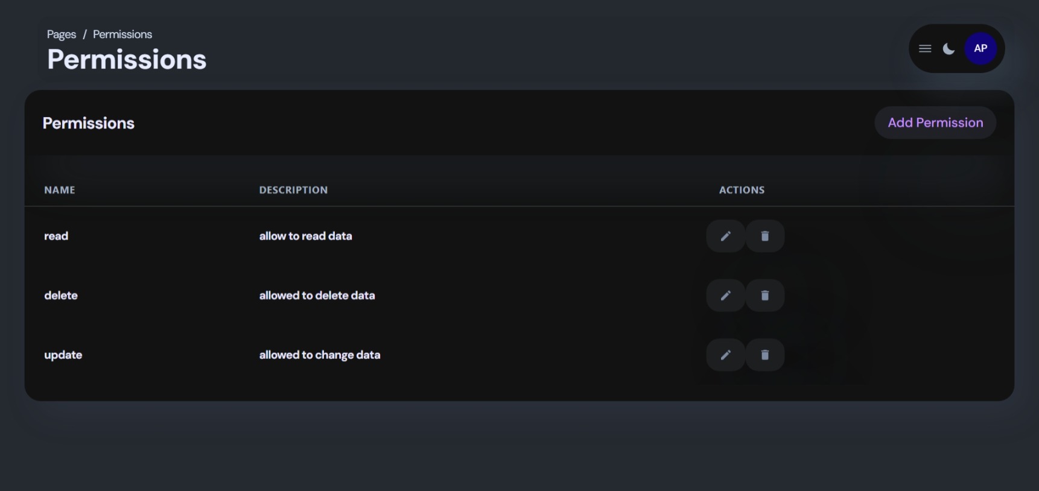This screenshot has height=491, width=1039.
Task: Click "allow to read data" description
Action: (x=305, y=236)
